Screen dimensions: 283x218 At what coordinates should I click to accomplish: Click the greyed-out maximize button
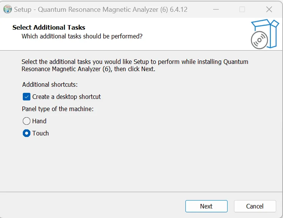[x=242, y=10]
